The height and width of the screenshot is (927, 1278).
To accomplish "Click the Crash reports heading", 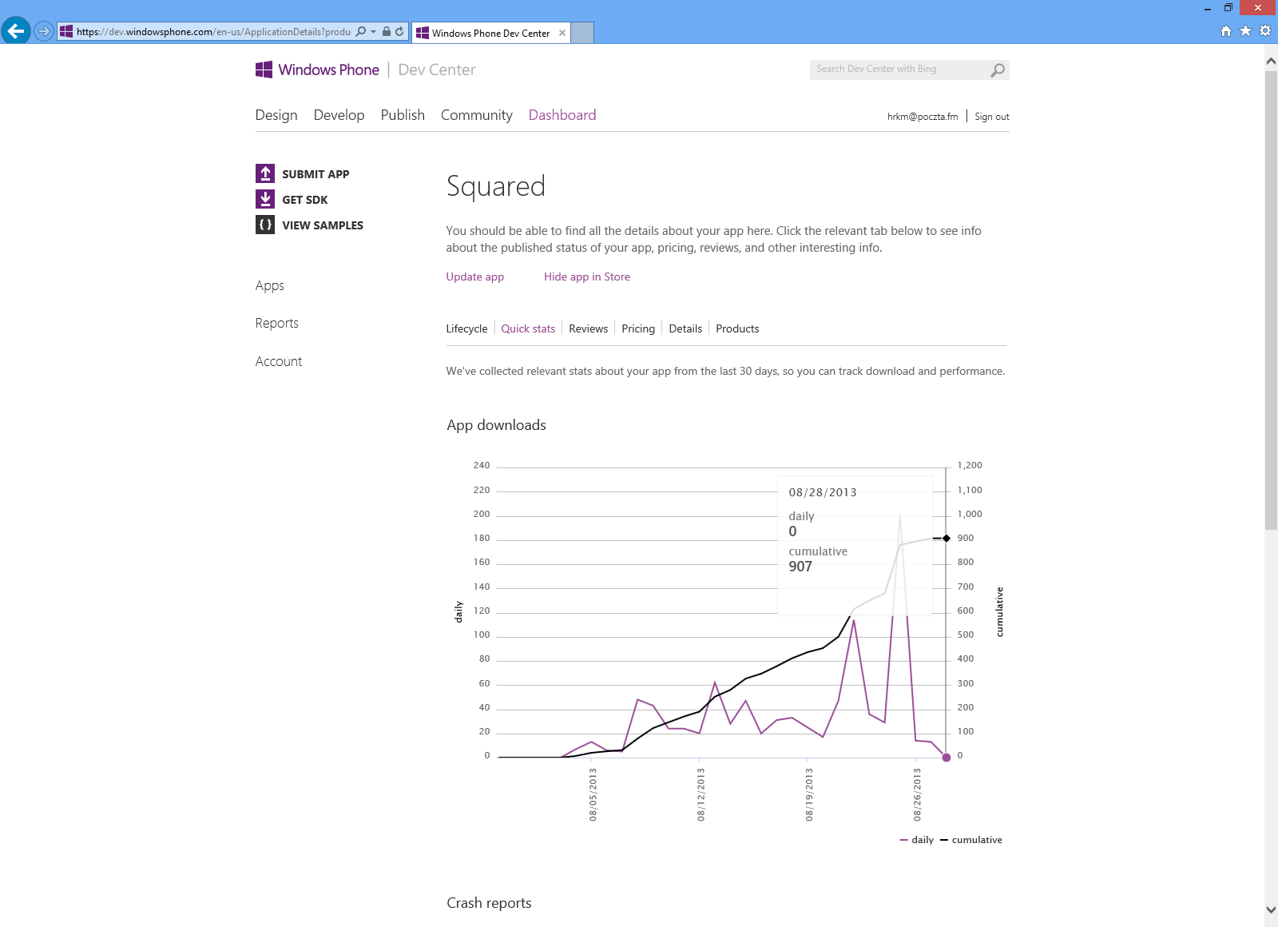I will point(489,903).
